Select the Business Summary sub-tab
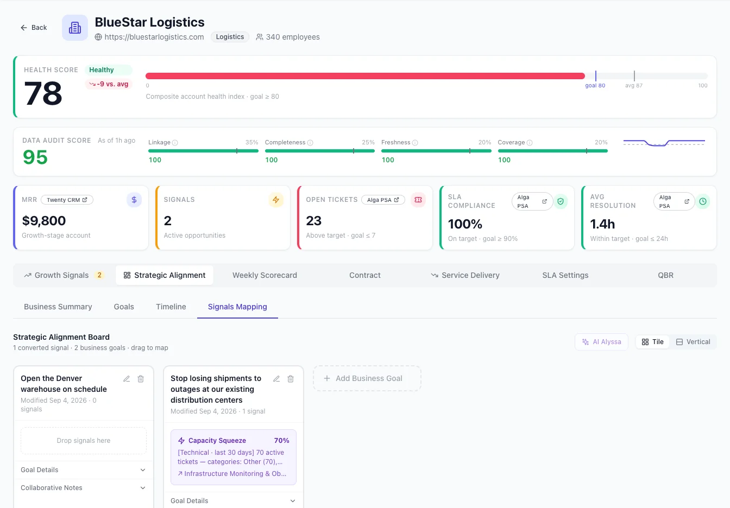This screenshot has height=508, width=730. [58, 307]
